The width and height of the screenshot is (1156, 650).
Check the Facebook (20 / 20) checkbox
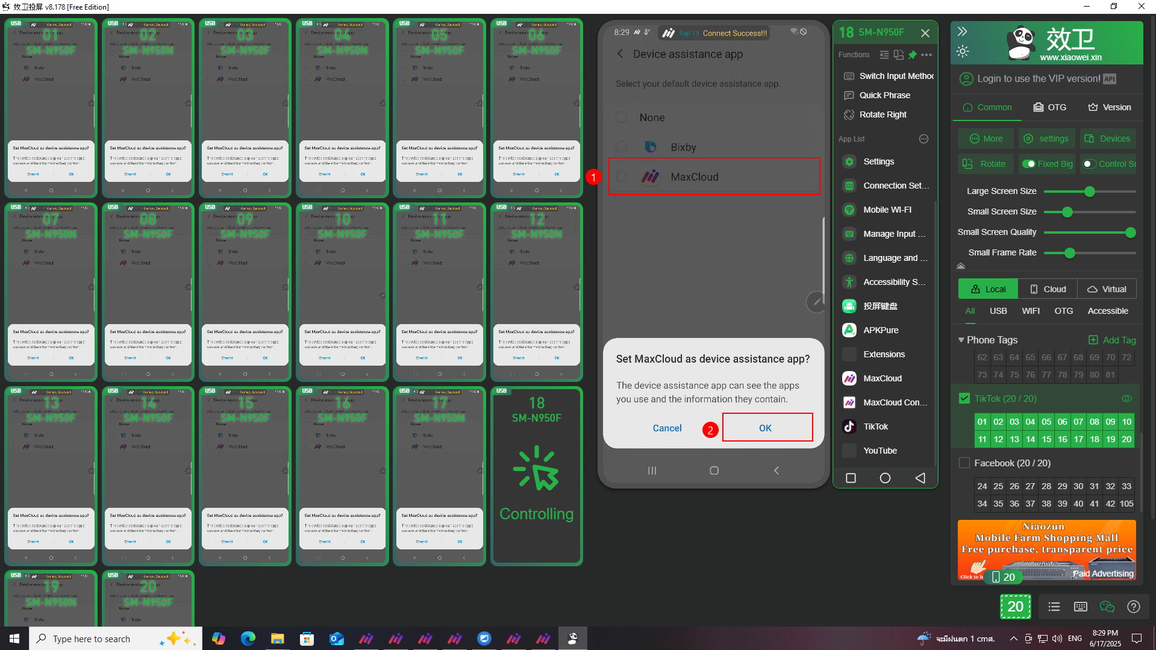[x=964, y=463]
